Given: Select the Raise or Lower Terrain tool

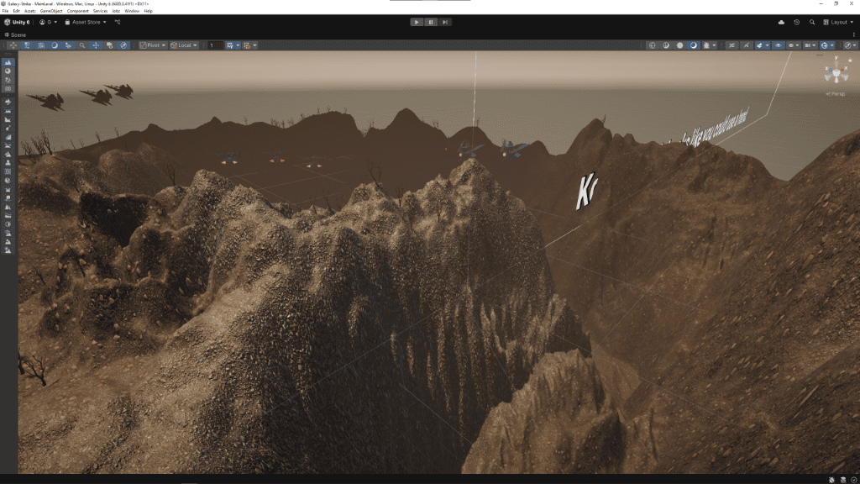Looking at the screenshot, I should (8, 102).
